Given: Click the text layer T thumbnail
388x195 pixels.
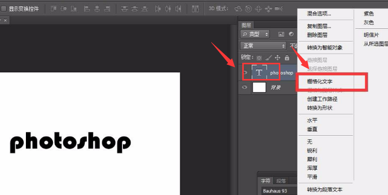Looking at the screenshot, I should 259,72.
